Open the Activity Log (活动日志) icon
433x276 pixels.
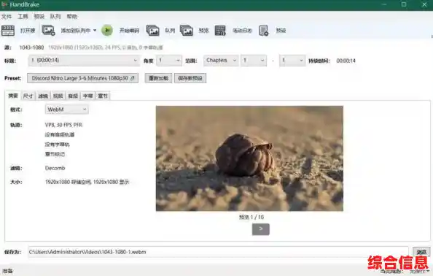(220, 31)
